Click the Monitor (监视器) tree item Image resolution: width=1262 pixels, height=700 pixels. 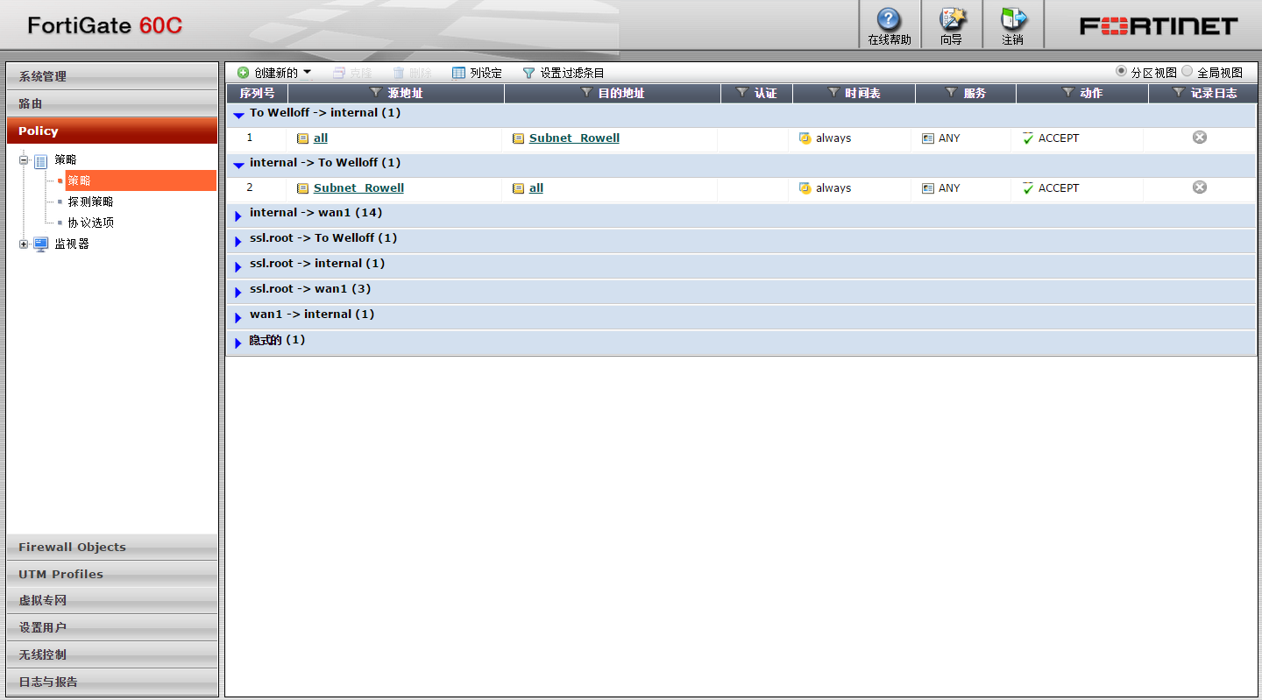point(73,244)
